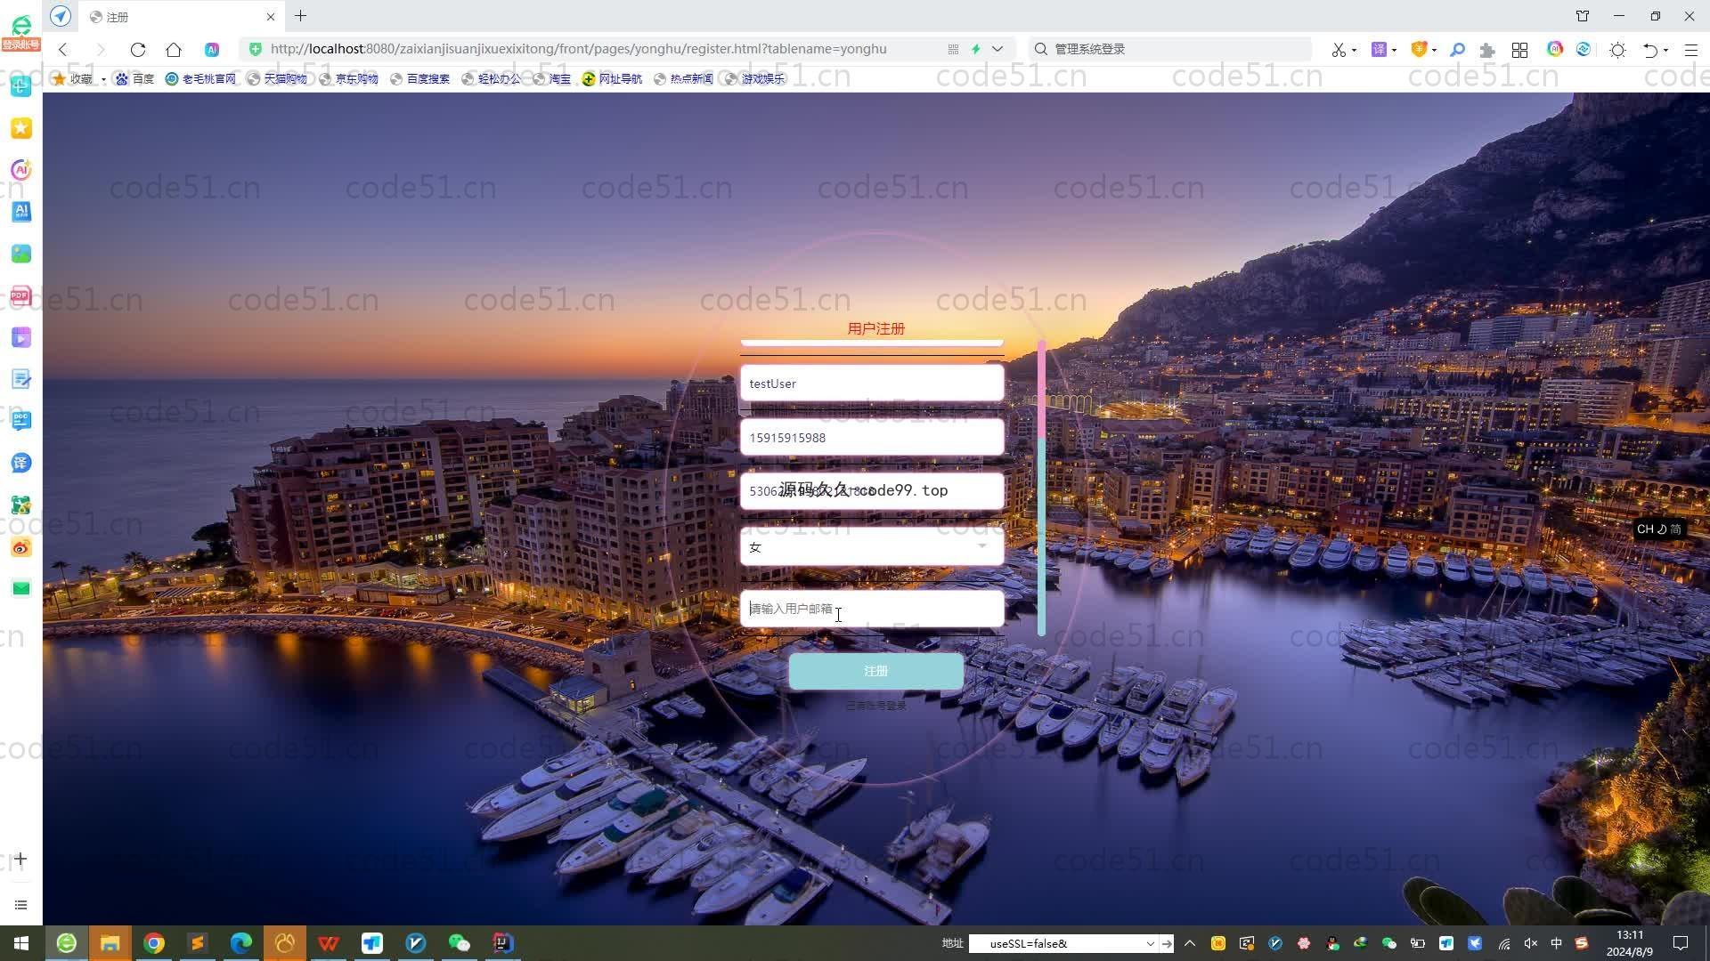Open the Windows Start menu
The image size is (1710, 961).
21,943
